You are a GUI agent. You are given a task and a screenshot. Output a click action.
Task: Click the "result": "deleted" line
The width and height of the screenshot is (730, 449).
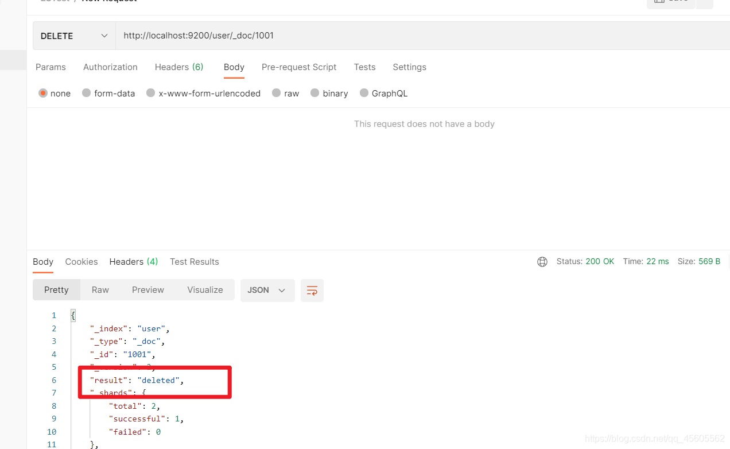[x=137, y=381]
